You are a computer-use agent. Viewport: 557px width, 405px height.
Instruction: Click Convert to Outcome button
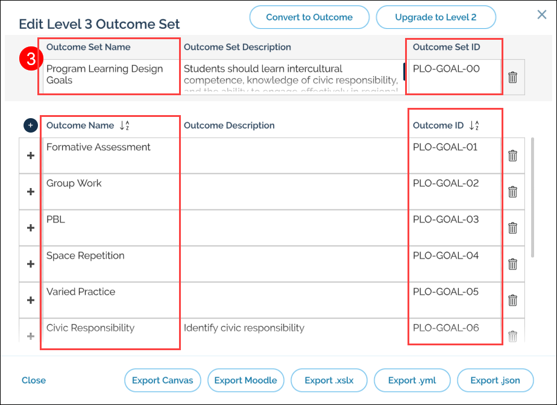pos(309,17)
